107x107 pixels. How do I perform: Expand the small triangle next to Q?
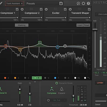pyautogui.click(x=35, y=82)
